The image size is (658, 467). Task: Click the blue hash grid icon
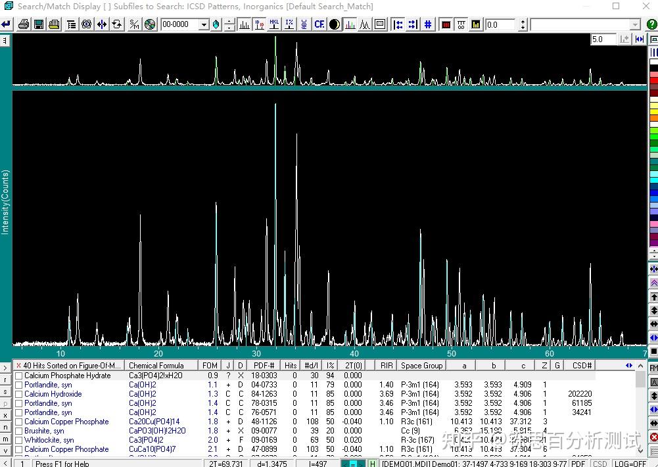click(x=428, y=24)
